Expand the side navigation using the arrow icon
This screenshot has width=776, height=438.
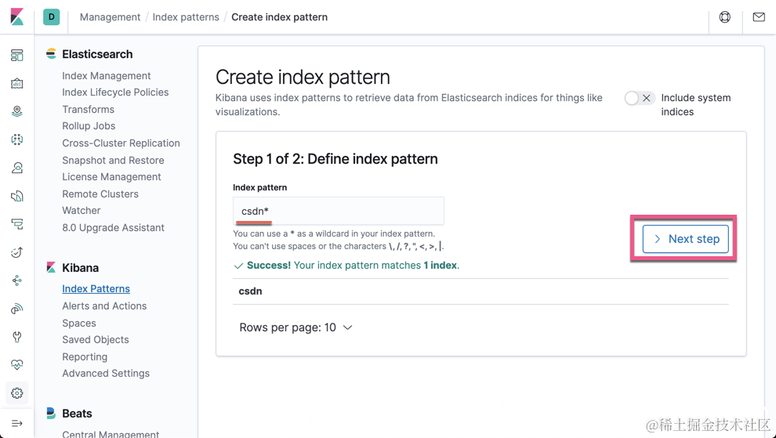coord(16,423)
